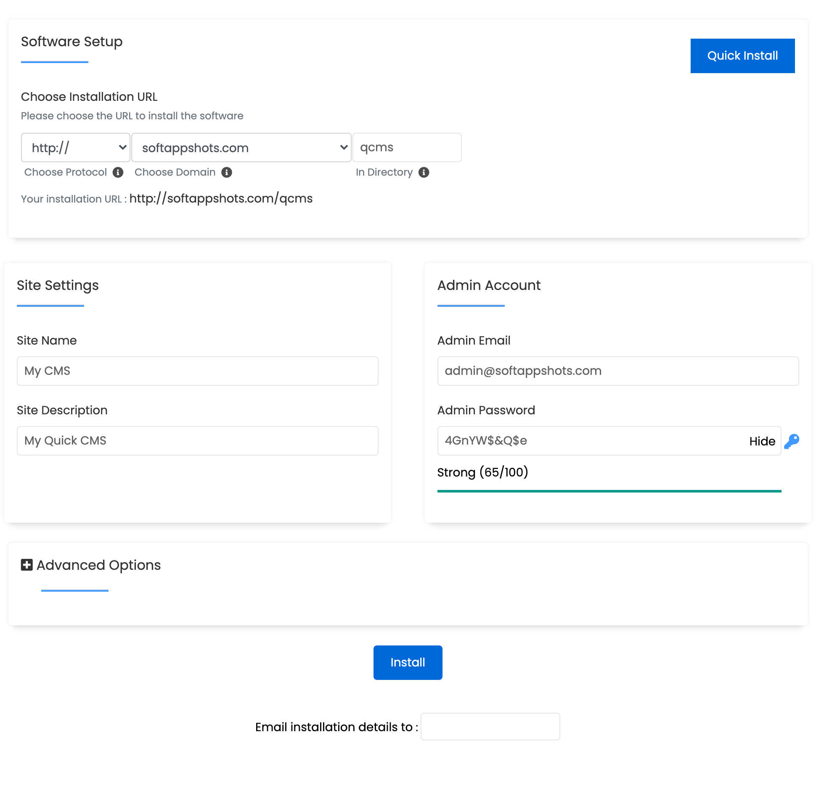Click the installation URL http://softappshots.com/qcms

221,198
